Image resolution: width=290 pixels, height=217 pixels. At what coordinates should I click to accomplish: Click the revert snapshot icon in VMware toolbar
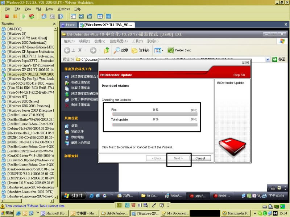tap(52, 16)
